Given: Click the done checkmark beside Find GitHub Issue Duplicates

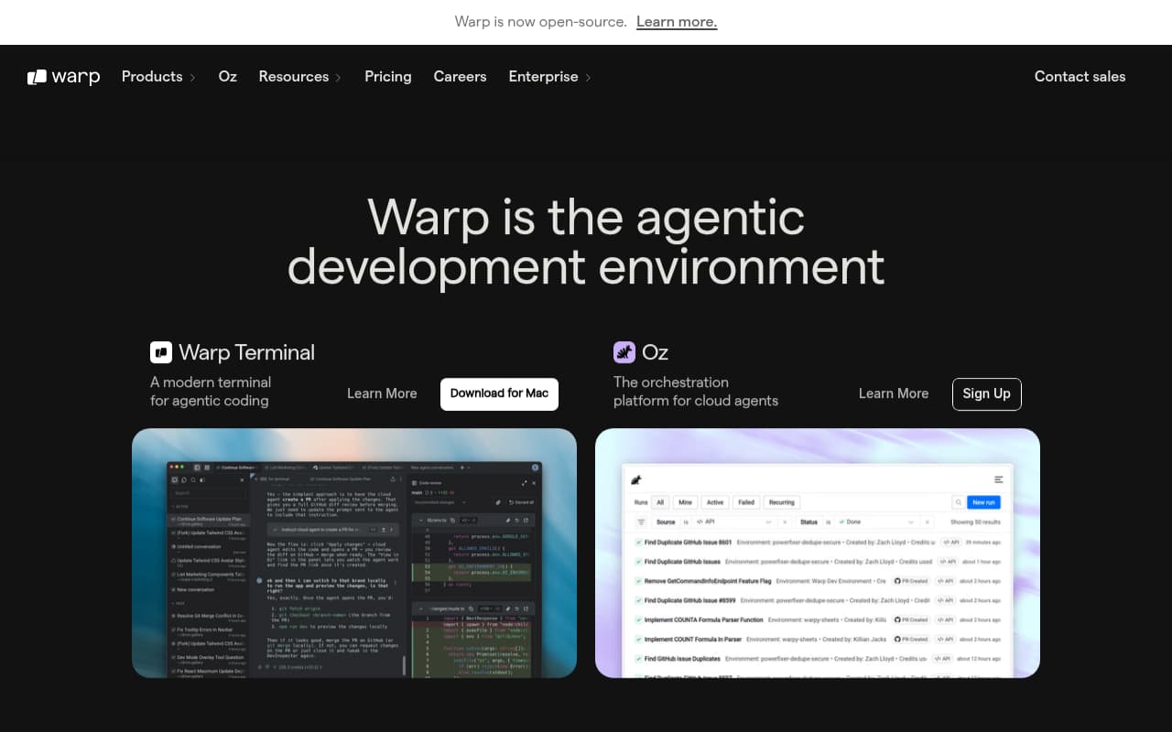Looking at the screenshot, I should coord(638,659).
